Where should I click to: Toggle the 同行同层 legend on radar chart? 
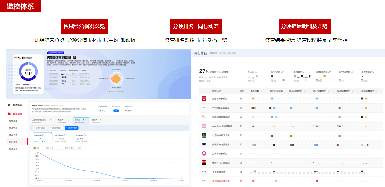pos(120,92)
